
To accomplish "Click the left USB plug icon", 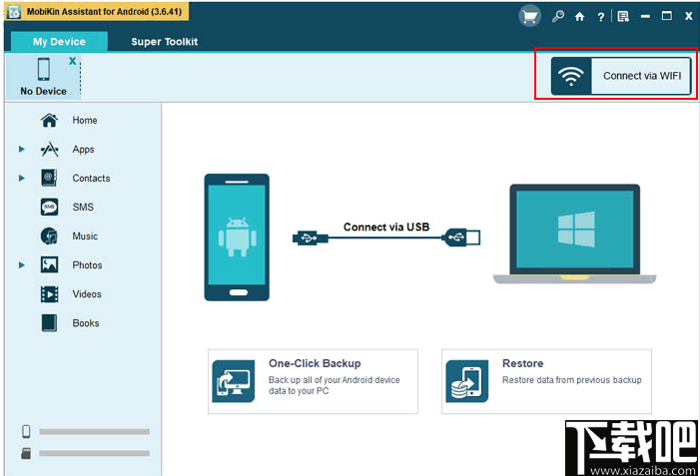I will pyautogui.click(x=311, y=238).
